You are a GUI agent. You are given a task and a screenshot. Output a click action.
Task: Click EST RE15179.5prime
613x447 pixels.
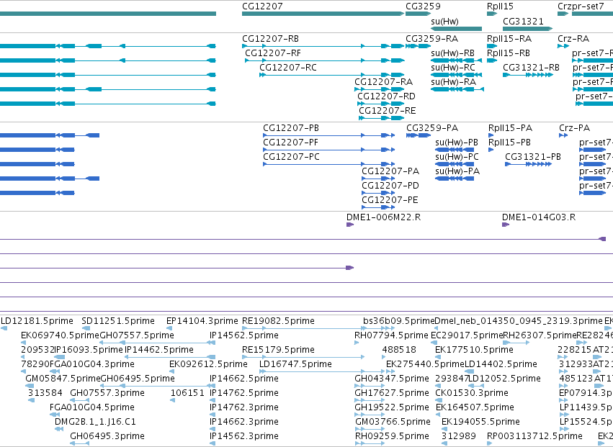(x=278, y=350)
